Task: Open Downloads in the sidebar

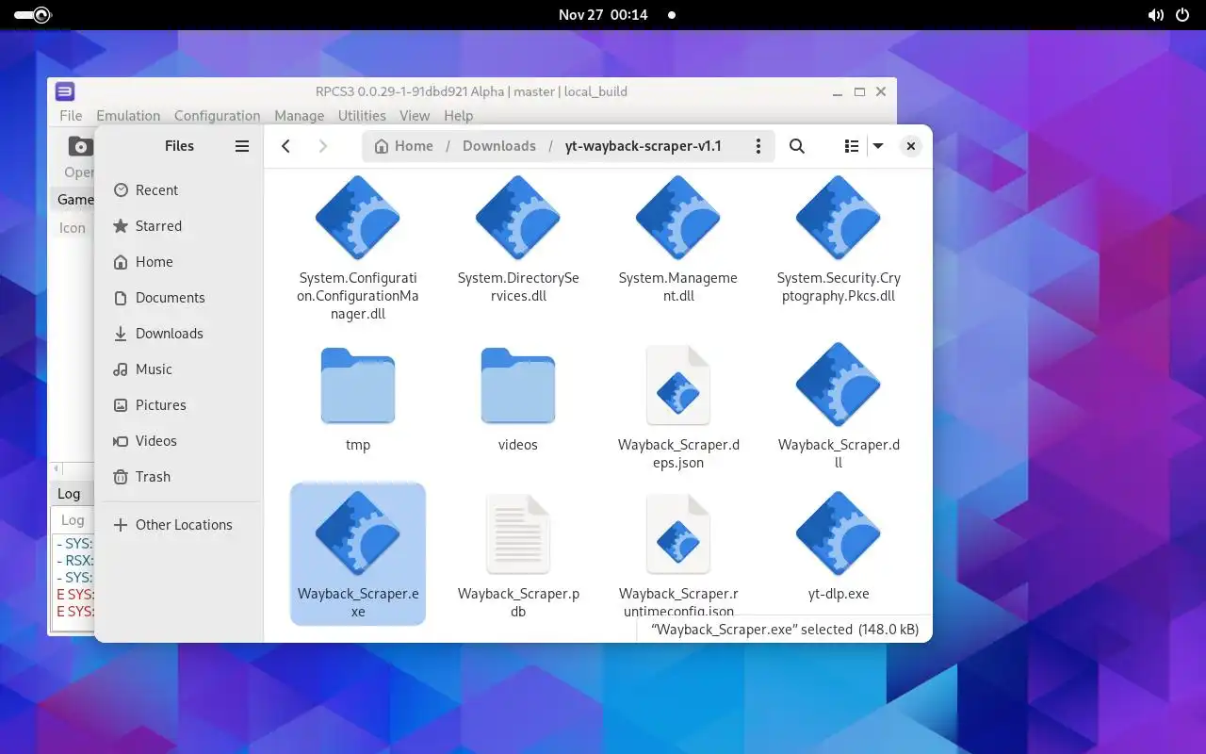Action: (x=179, y=334)
